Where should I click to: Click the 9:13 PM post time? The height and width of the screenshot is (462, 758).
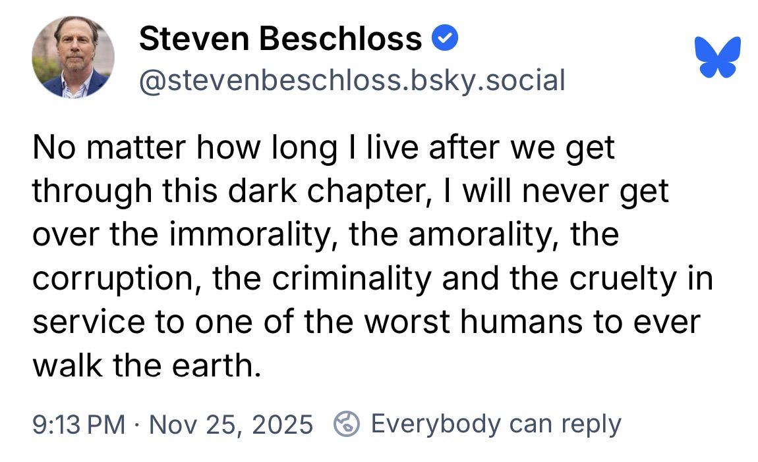click(x=78, y=424)
